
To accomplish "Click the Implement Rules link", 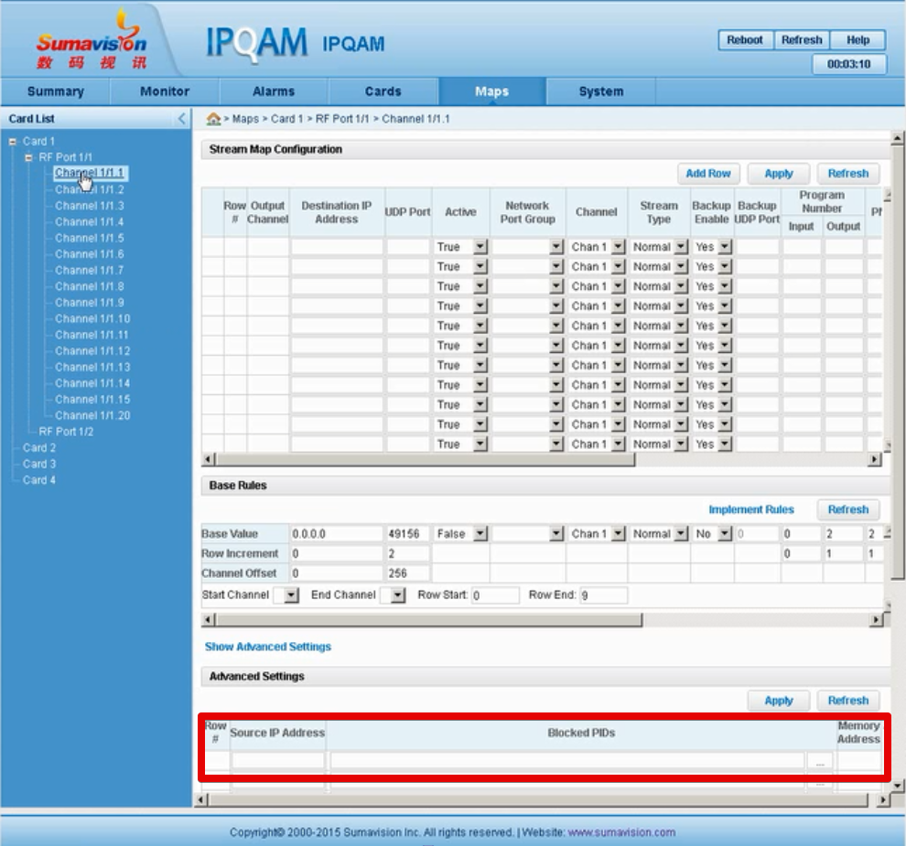I will pos(751,509).
